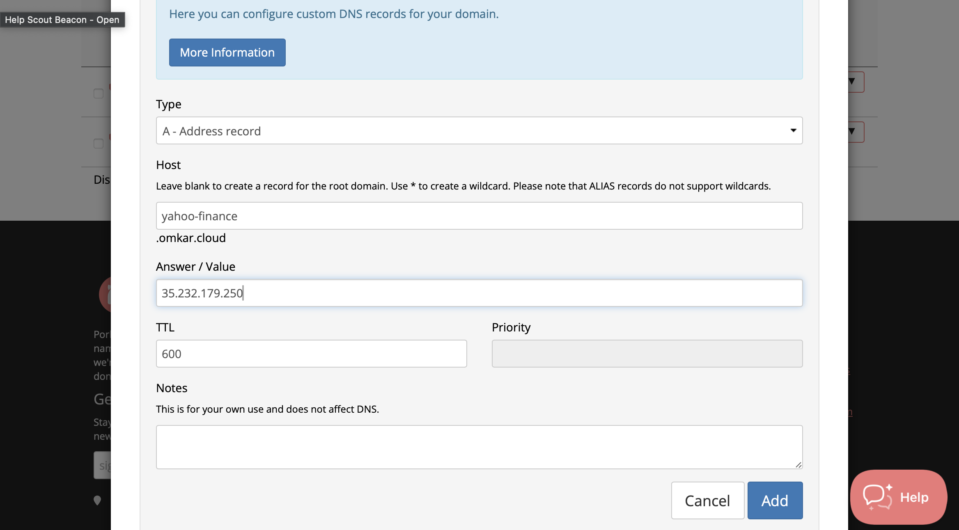The width and height of the screenshot is (959, 530).
Task: Click the location pin icon in footer
Action: (97, 500)
